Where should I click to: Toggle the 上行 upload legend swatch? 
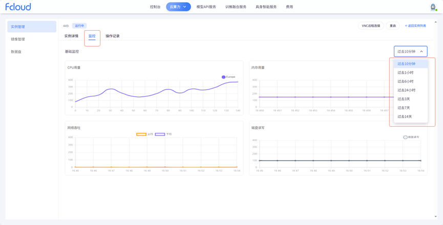click(141, 134)
